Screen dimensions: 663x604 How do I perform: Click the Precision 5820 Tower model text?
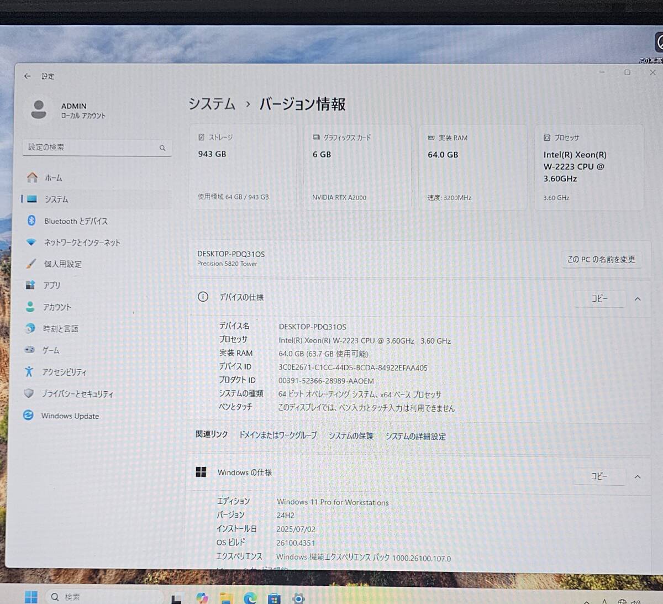tap(227, 264)
